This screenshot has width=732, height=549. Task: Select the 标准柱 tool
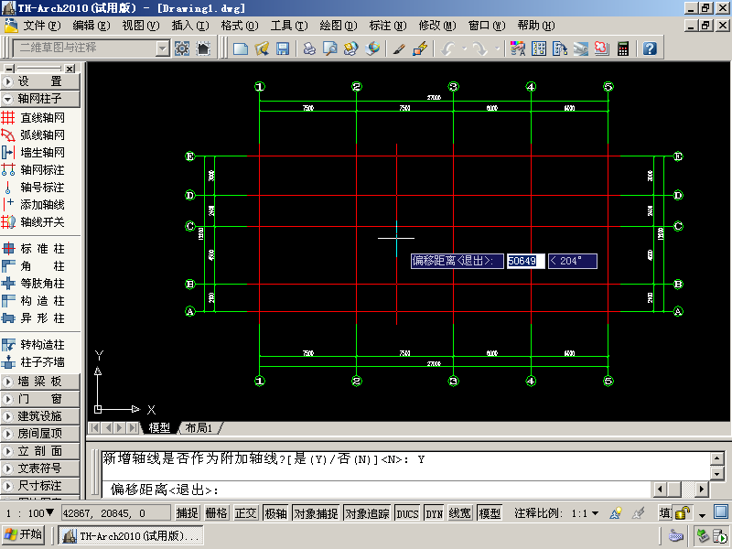34,248
